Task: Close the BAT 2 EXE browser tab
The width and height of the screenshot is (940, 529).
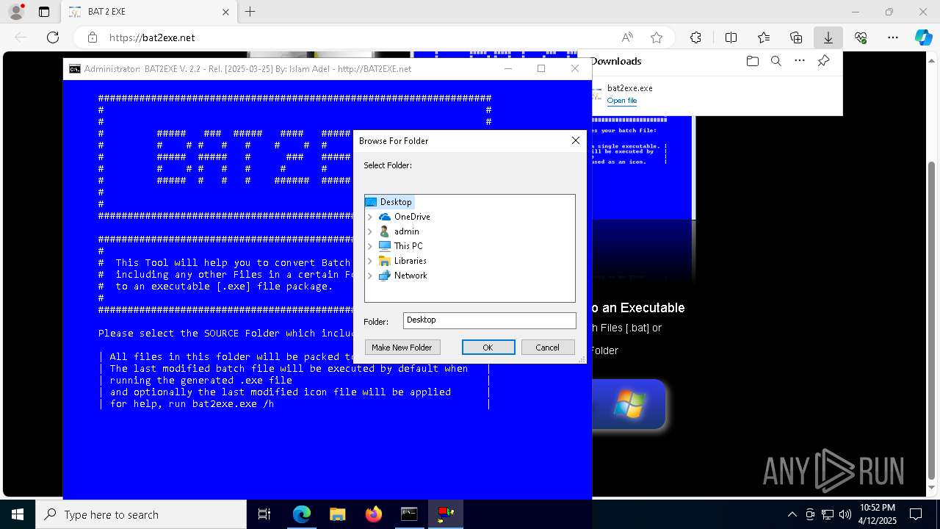Action: click(226, 12)
